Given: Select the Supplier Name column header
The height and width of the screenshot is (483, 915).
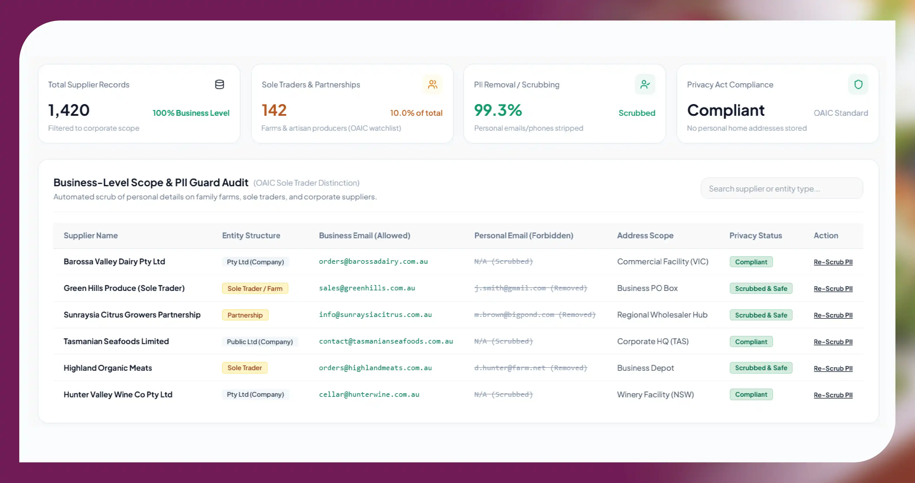Looking at the screenshot, I should pos(91,235).
